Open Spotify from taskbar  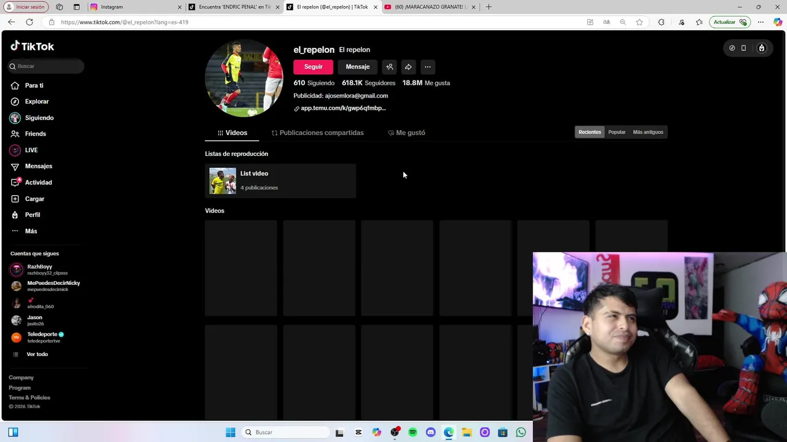tap(413, 432)
